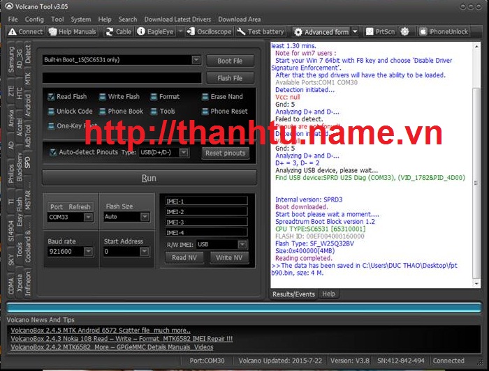This screenshot has height=371, width=489.
Task: Select the Erase Nand option
Action: [222, 96]
